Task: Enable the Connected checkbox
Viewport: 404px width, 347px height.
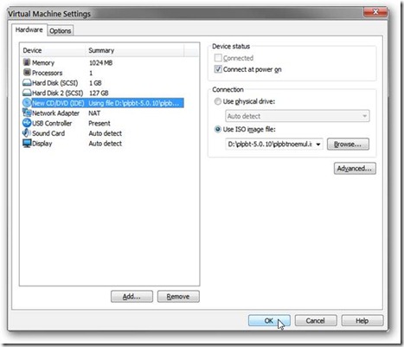Action: pos(218,58)
